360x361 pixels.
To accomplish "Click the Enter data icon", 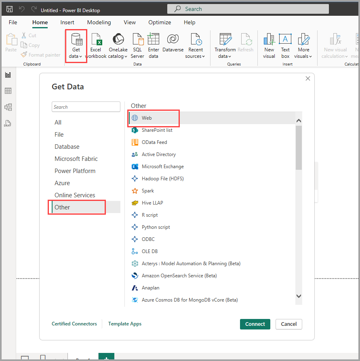I will 154,45.
